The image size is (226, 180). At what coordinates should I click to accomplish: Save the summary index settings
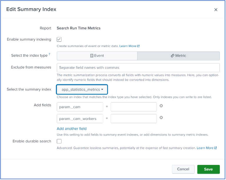point(208,169)
